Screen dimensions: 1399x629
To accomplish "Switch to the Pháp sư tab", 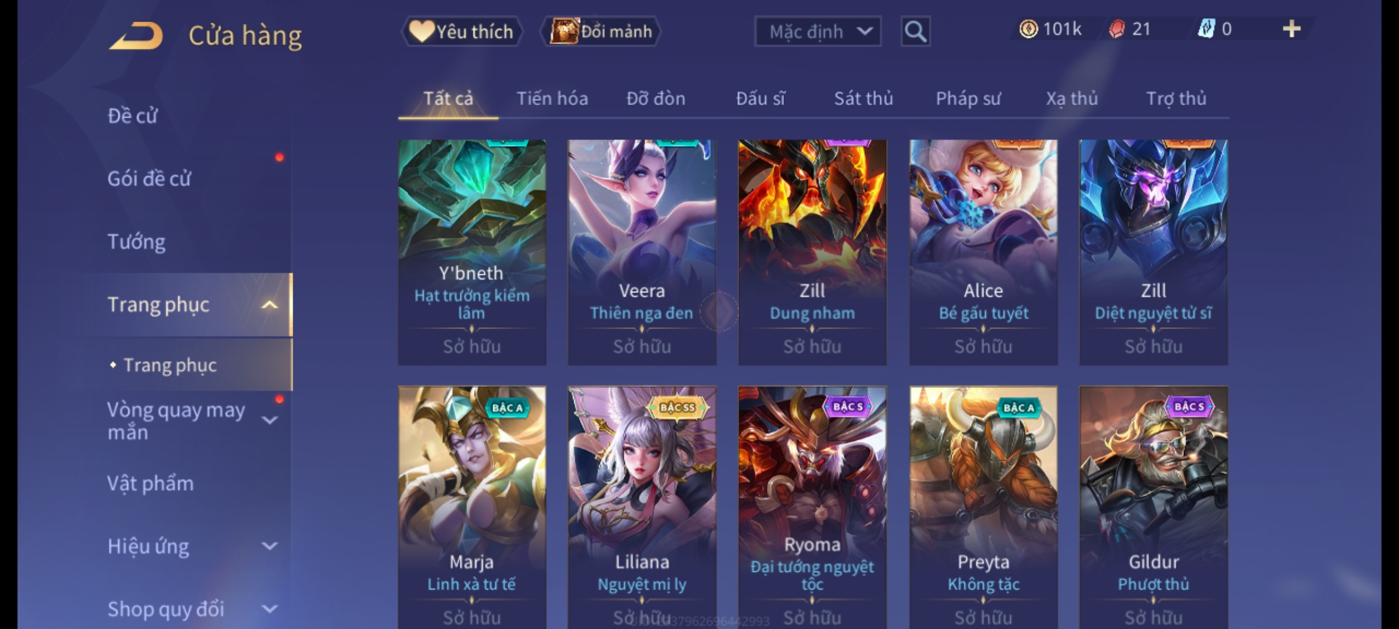I will click(968, 98).
